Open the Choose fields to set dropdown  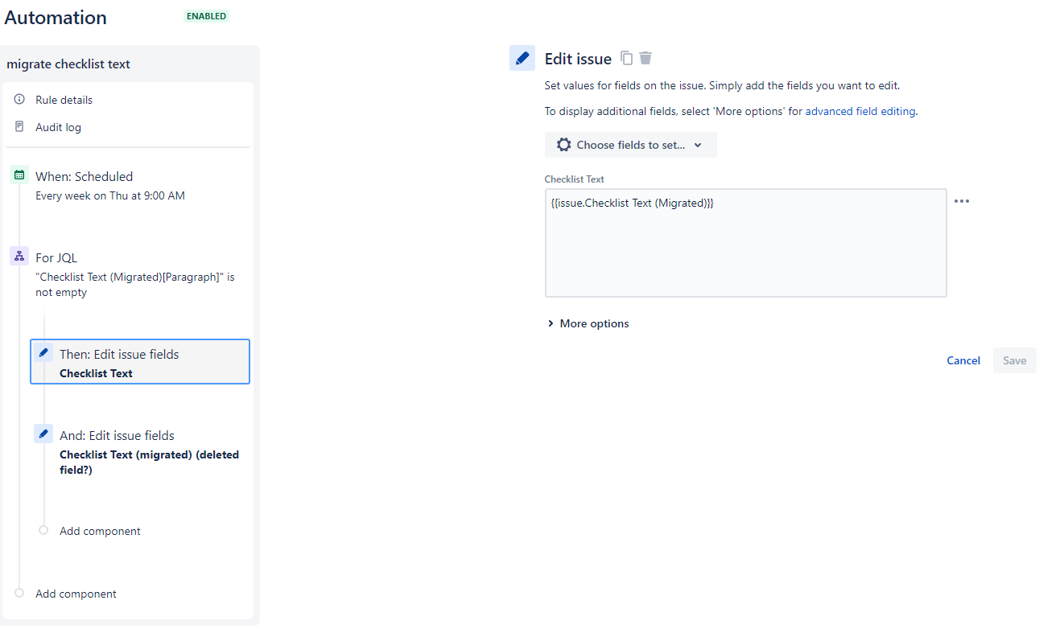tap(630, 145)
